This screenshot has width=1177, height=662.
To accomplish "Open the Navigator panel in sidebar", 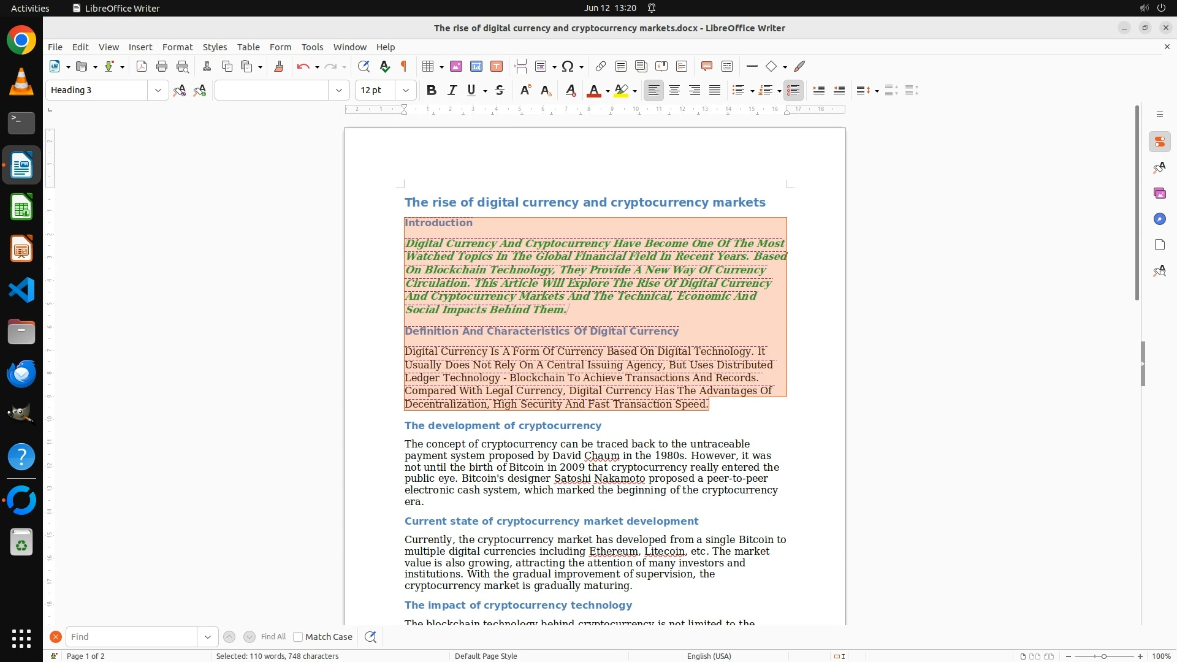I will point(1159,219).
